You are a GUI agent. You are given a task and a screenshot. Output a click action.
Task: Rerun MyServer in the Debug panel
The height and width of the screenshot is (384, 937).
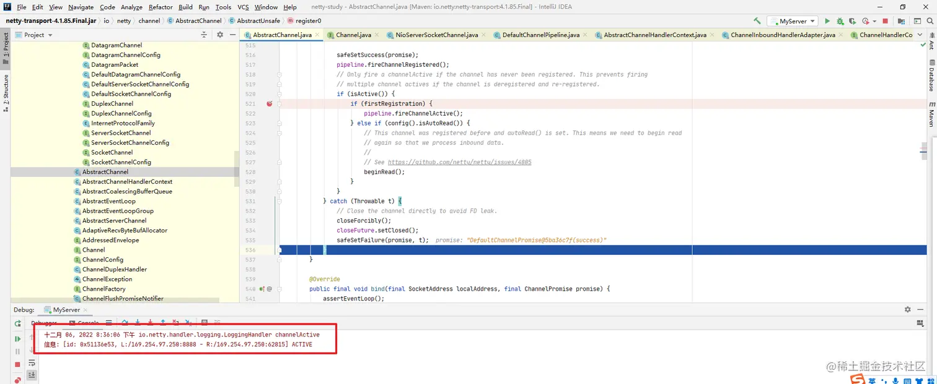point(17,323)
